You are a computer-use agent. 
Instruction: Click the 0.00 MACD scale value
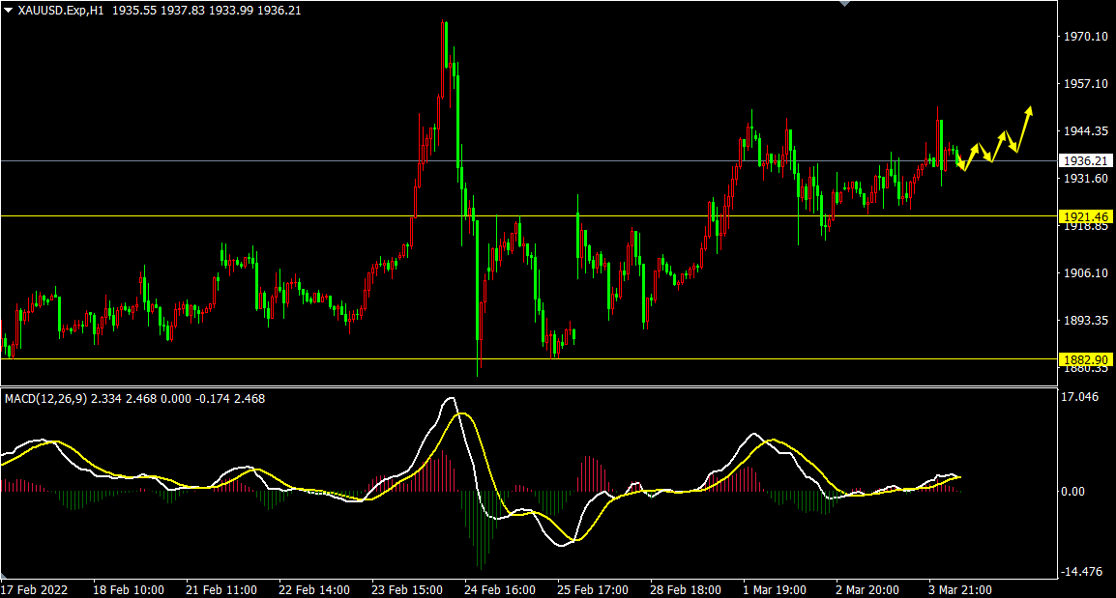(x=1072, y=492)
